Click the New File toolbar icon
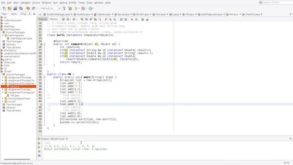Image resolution: width=293 pixels, height=165 pixels. [4, 8]
